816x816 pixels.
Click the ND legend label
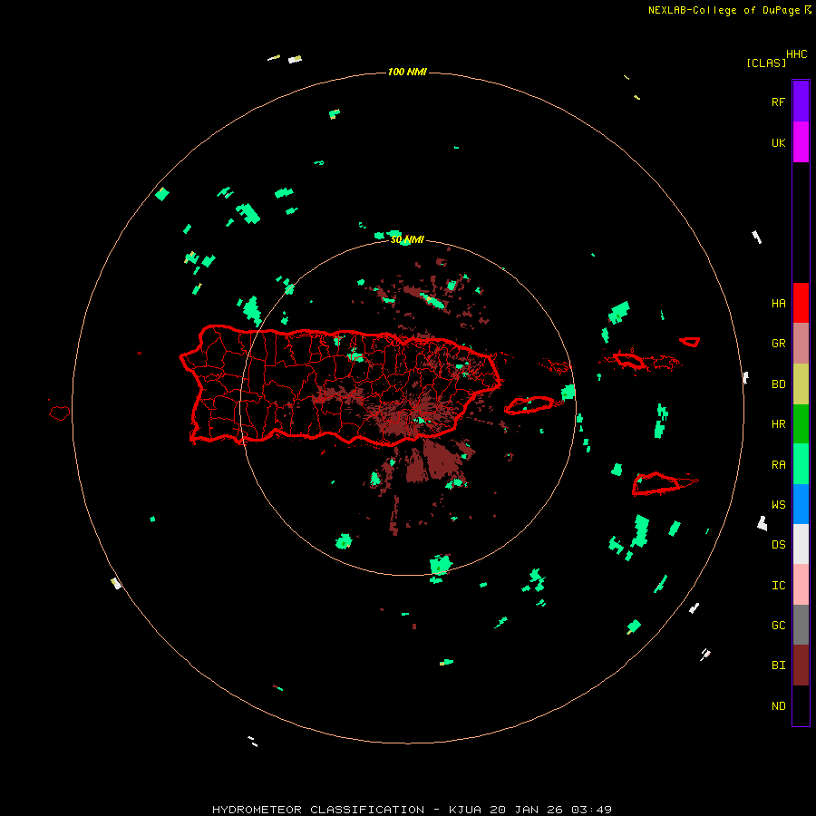pyautogui.click(x=778, y=705)
